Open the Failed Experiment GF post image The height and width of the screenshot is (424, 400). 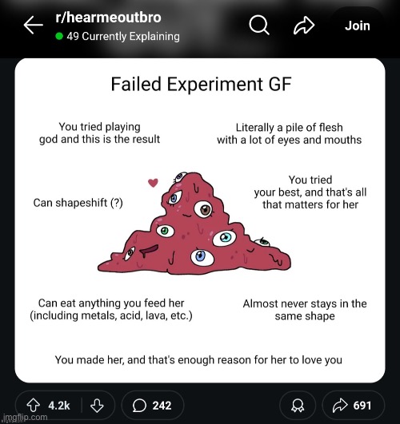[x=200, y=220]
